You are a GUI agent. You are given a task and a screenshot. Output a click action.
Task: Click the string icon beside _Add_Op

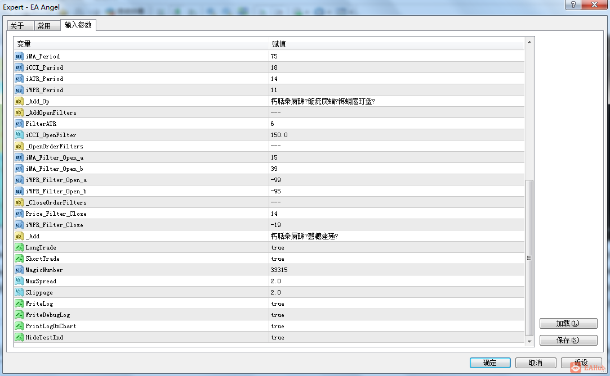(x=19, y=101)
